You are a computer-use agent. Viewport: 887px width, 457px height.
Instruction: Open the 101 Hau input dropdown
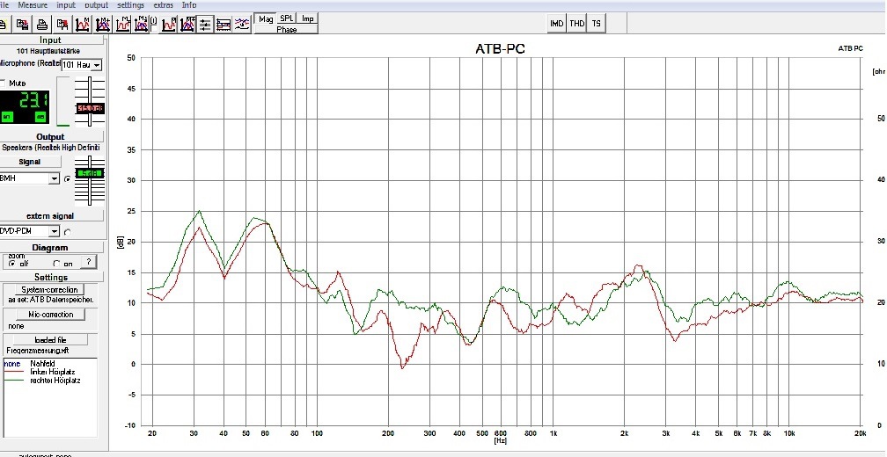(x=97, y=65)
